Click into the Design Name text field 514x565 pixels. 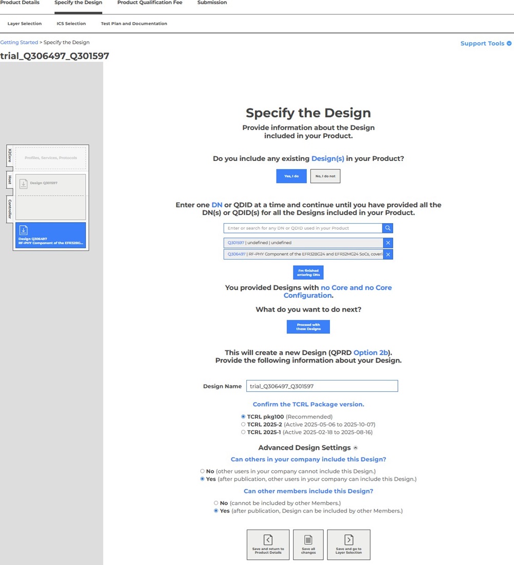pyautogui.click(x=322, y=386)
